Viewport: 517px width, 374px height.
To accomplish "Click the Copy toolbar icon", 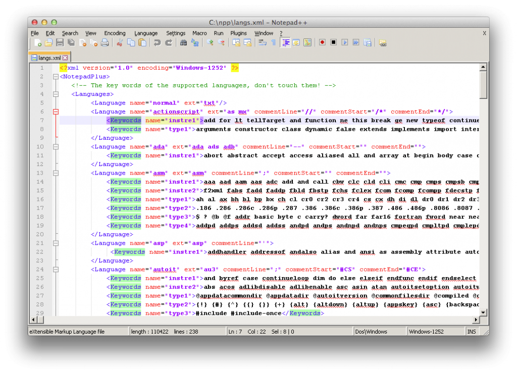I will (x=131, y=43).
